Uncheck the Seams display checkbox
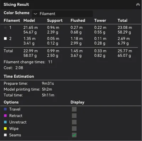 [74, 135]
